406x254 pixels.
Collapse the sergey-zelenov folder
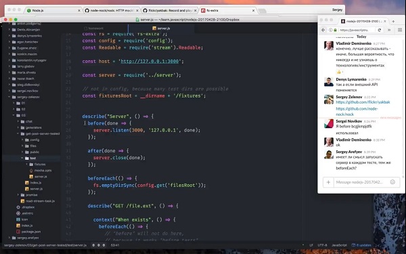9,97
